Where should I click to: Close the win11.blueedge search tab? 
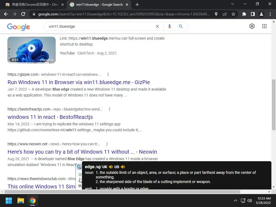click(x=127, y=5)
